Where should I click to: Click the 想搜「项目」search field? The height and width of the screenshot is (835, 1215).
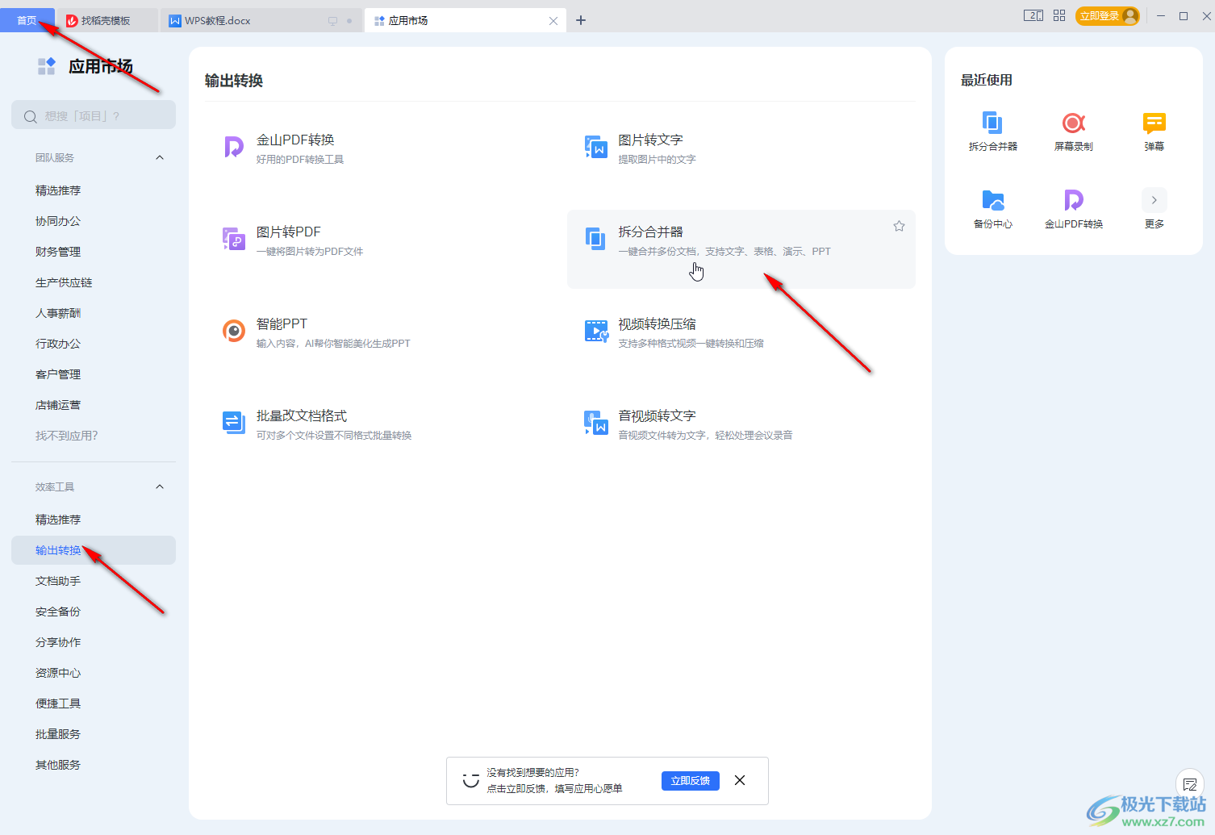pos(94,115)
